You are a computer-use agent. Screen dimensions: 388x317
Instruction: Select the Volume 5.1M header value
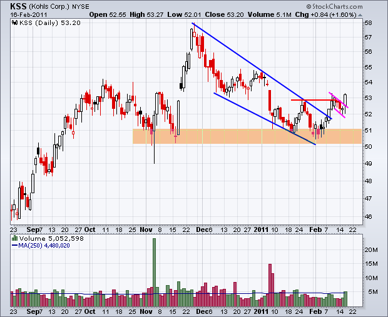(x=270, y=14)
